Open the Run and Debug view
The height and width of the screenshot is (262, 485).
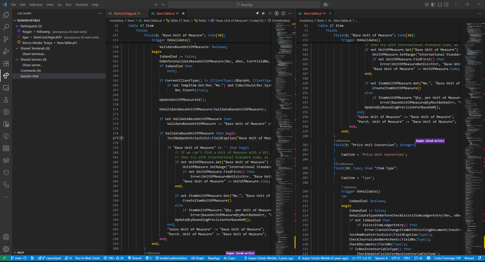6,51
